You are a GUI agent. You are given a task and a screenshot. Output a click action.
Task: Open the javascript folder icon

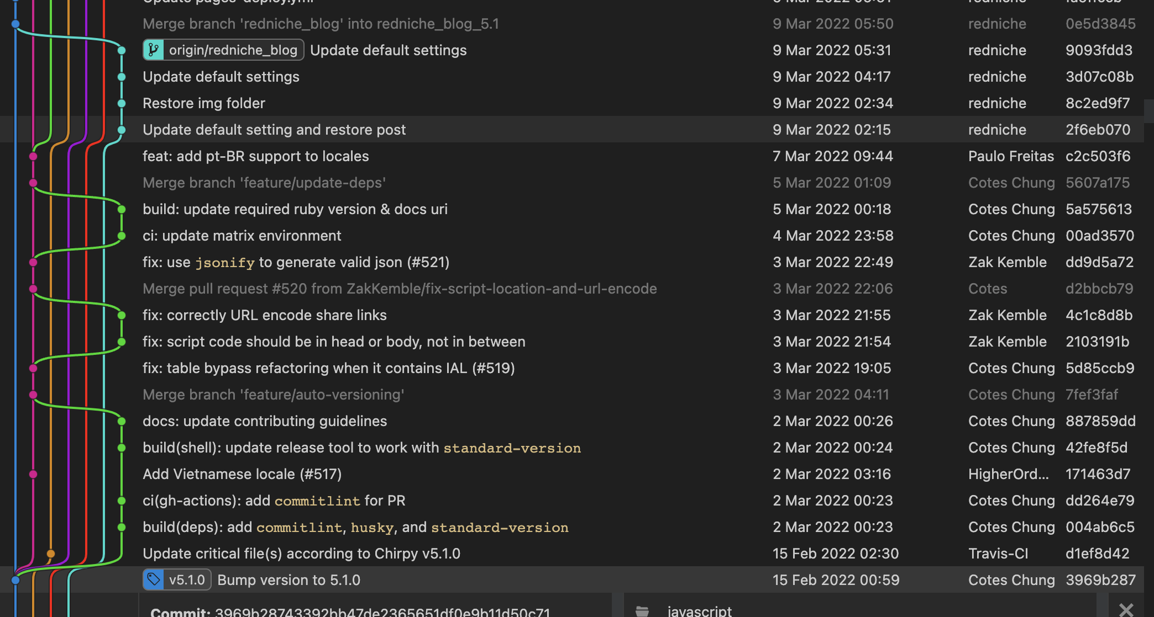(x=642, y=611)
